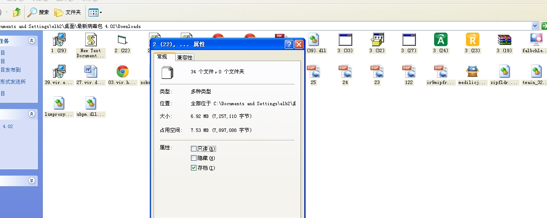
Task: Check the 隐藏 hidden attribute box
Action: click(x=194, y=158)
